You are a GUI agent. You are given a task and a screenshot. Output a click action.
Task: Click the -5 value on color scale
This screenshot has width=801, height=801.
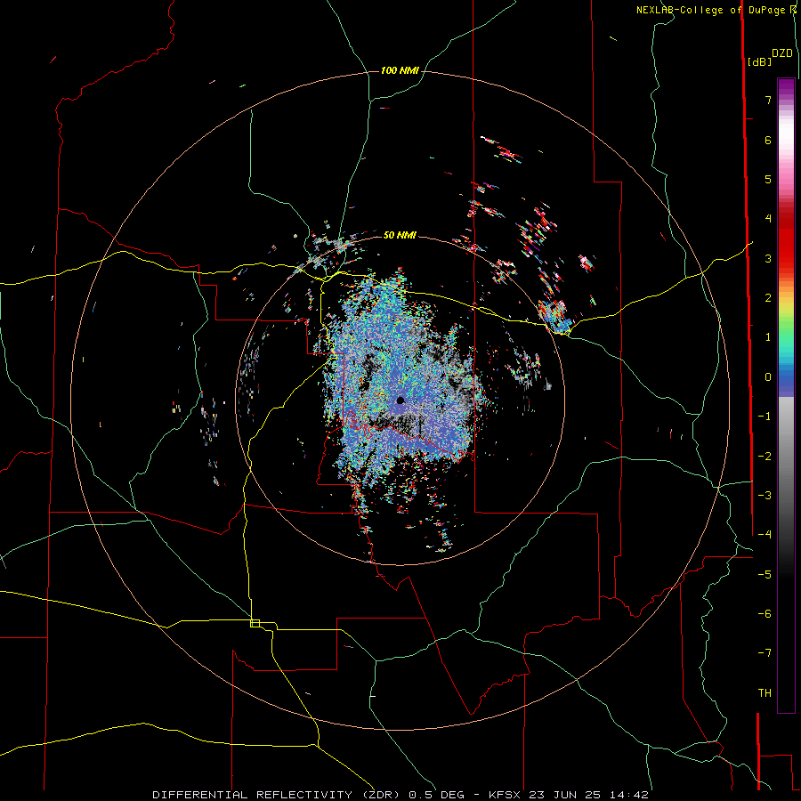coord(765,574)
